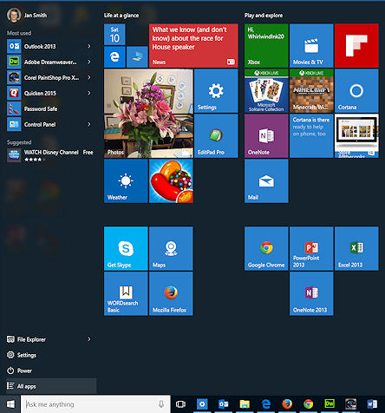Open Outlook on the taskbar
This screenshot has width=385, height=413.
tap(224, 404)
